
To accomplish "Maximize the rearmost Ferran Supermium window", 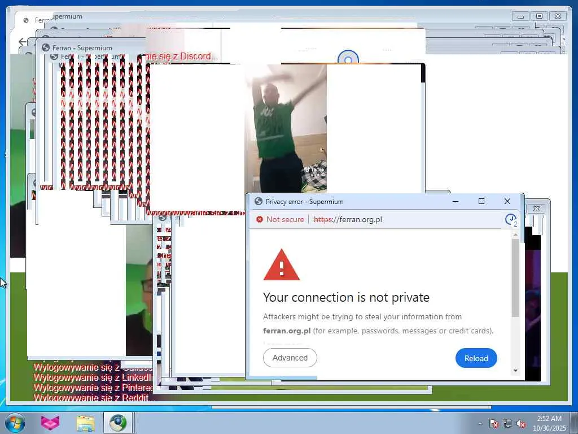I will pos(539,16).
